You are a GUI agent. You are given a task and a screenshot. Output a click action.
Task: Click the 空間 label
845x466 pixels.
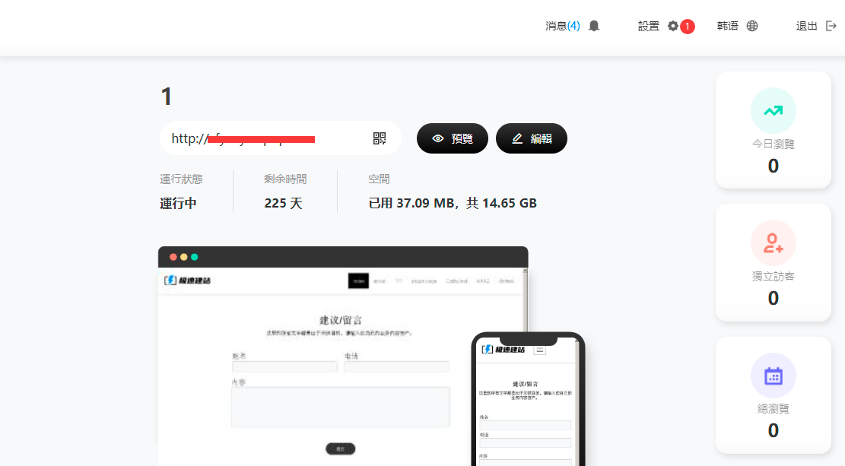(x=379, y=179)
